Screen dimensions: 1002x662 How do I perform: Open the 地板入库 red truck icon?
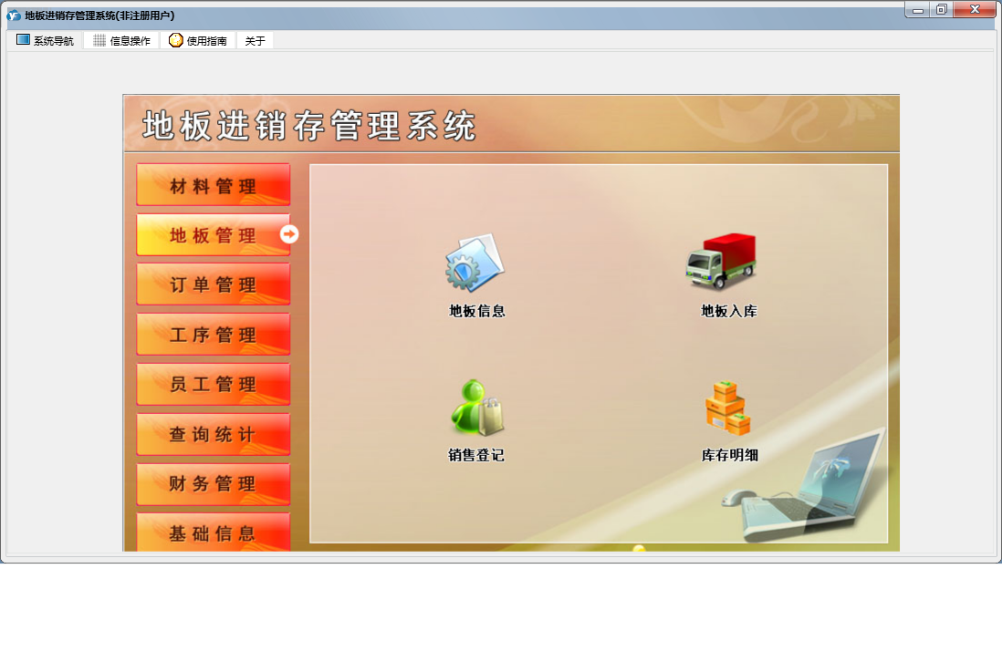721,261
